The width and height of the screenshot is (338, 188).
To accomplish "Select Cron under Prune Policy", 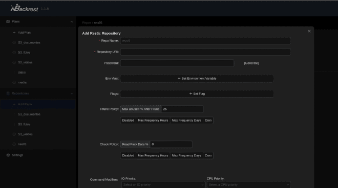I will pos(208,121).
